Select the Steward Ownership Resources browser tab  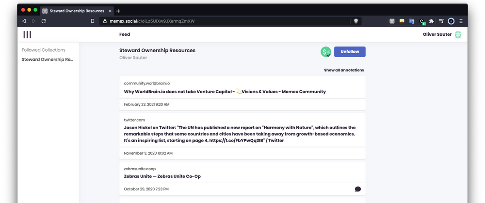pos(77,11)
